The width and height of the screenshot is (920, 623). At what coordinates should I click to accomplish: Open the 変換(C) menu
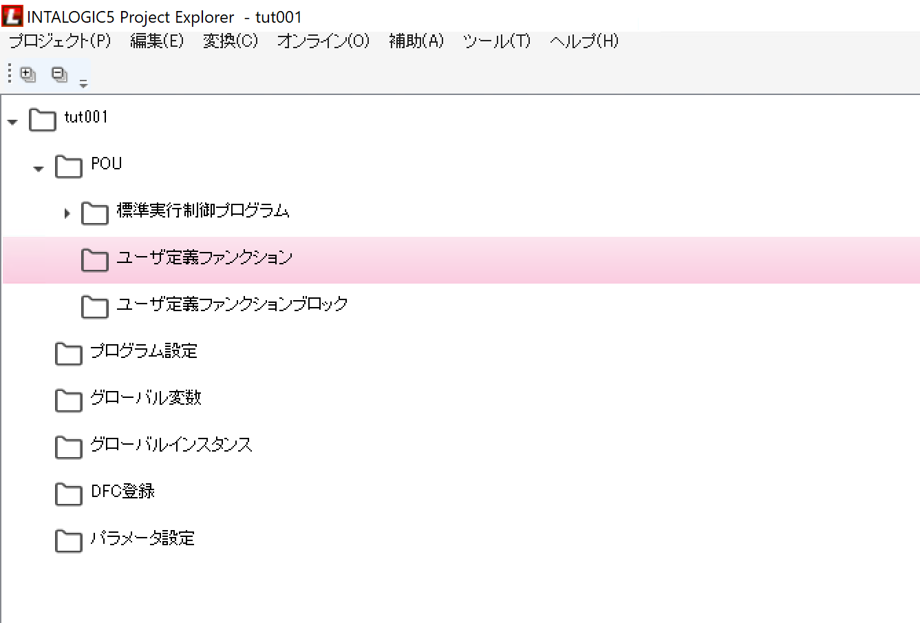coord(231,41)
